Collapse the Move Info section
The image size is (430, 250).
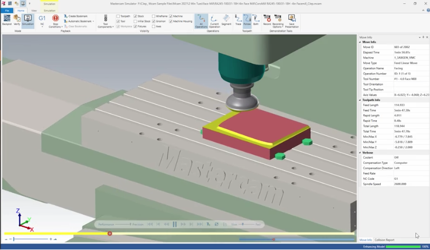coord(360,42)
